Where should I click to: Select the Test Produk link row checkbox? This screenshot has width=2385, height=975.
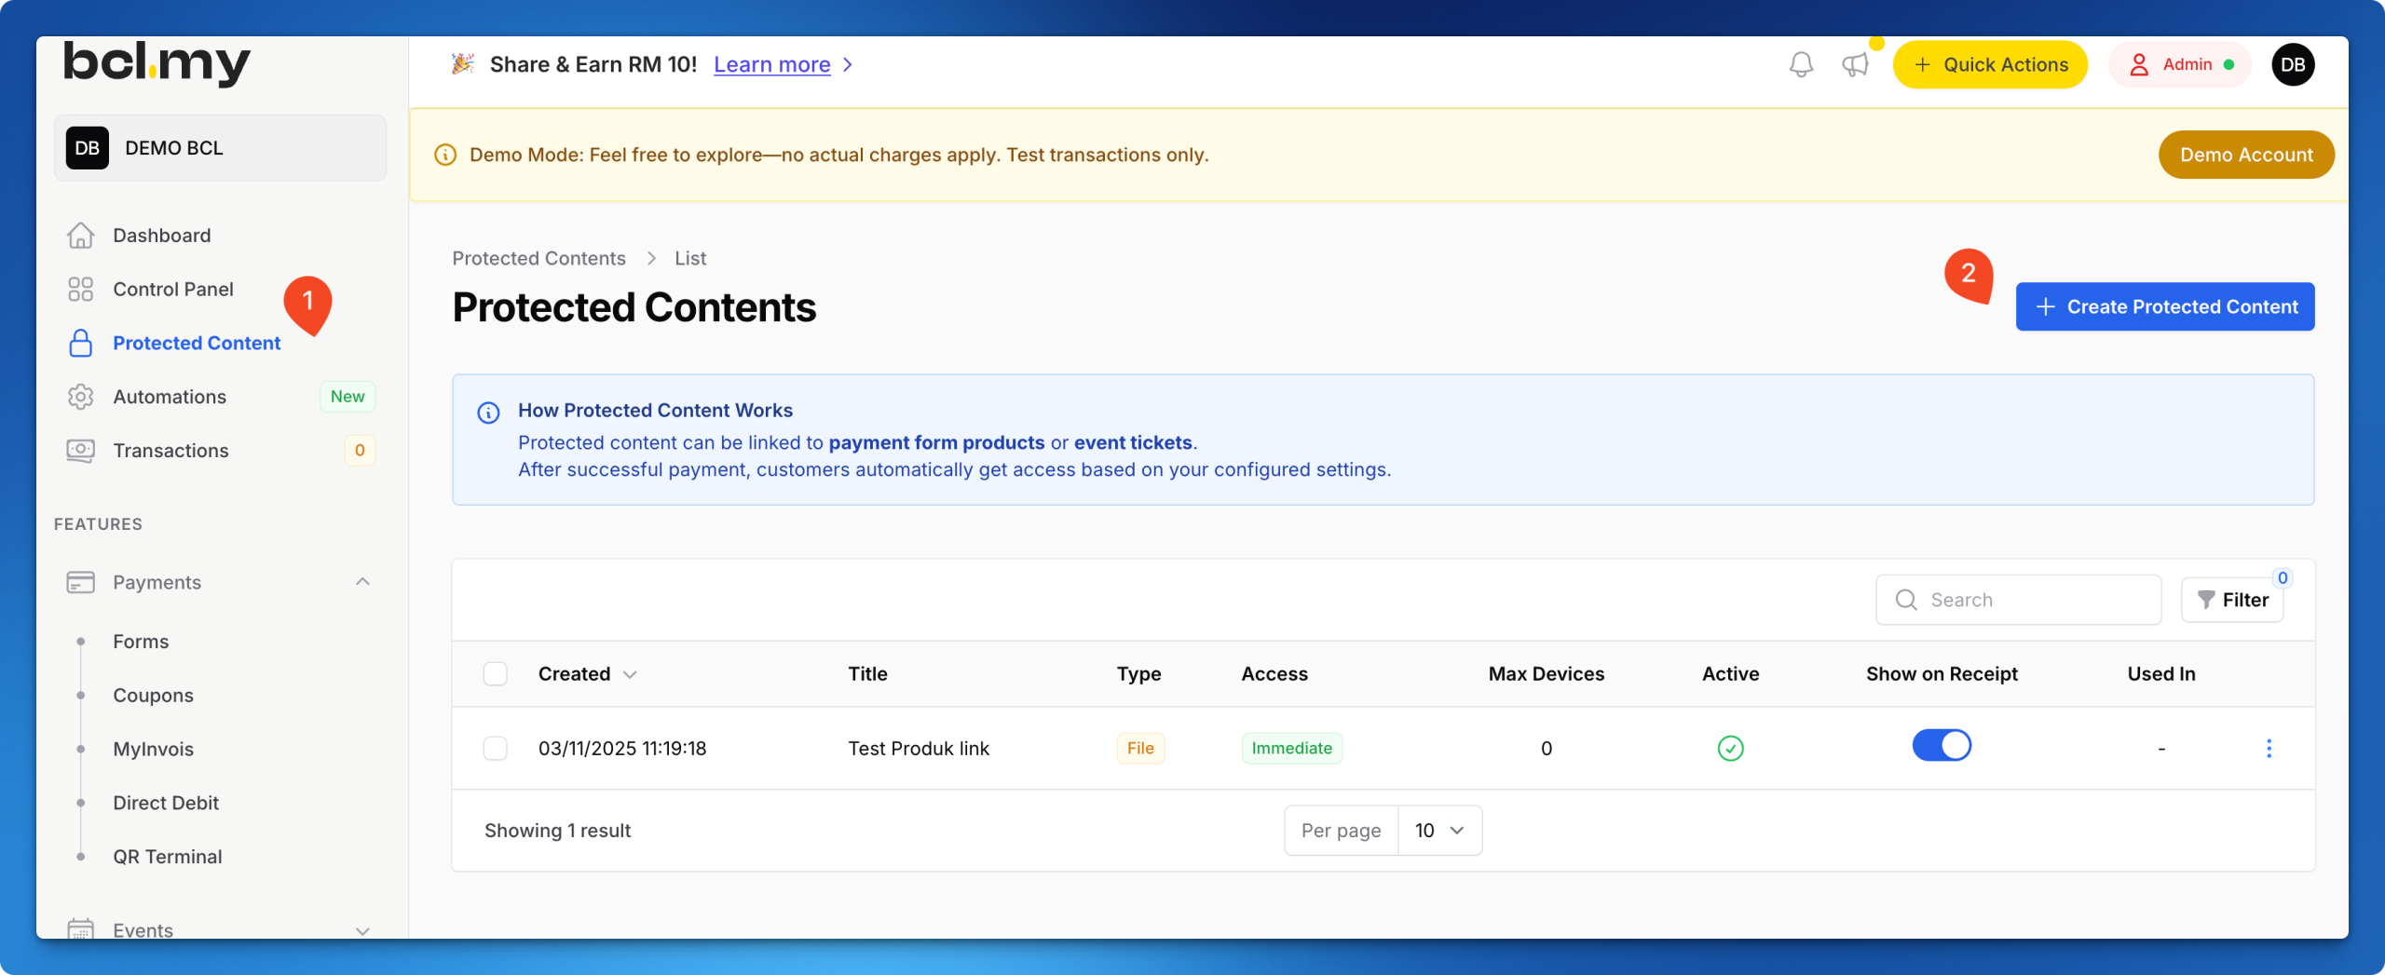[x=496, y=748]
